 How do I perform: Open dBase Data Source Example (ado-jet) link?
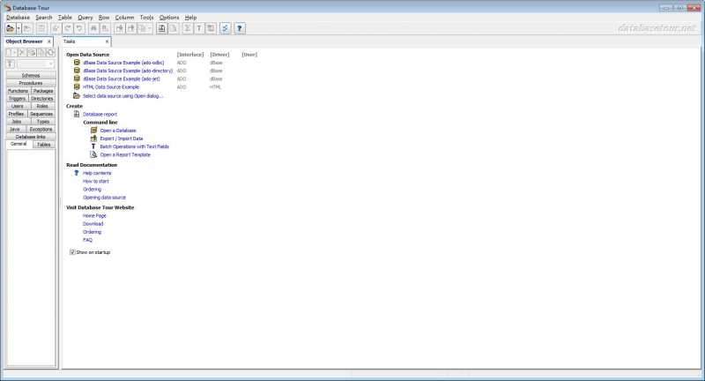(122, 79)
